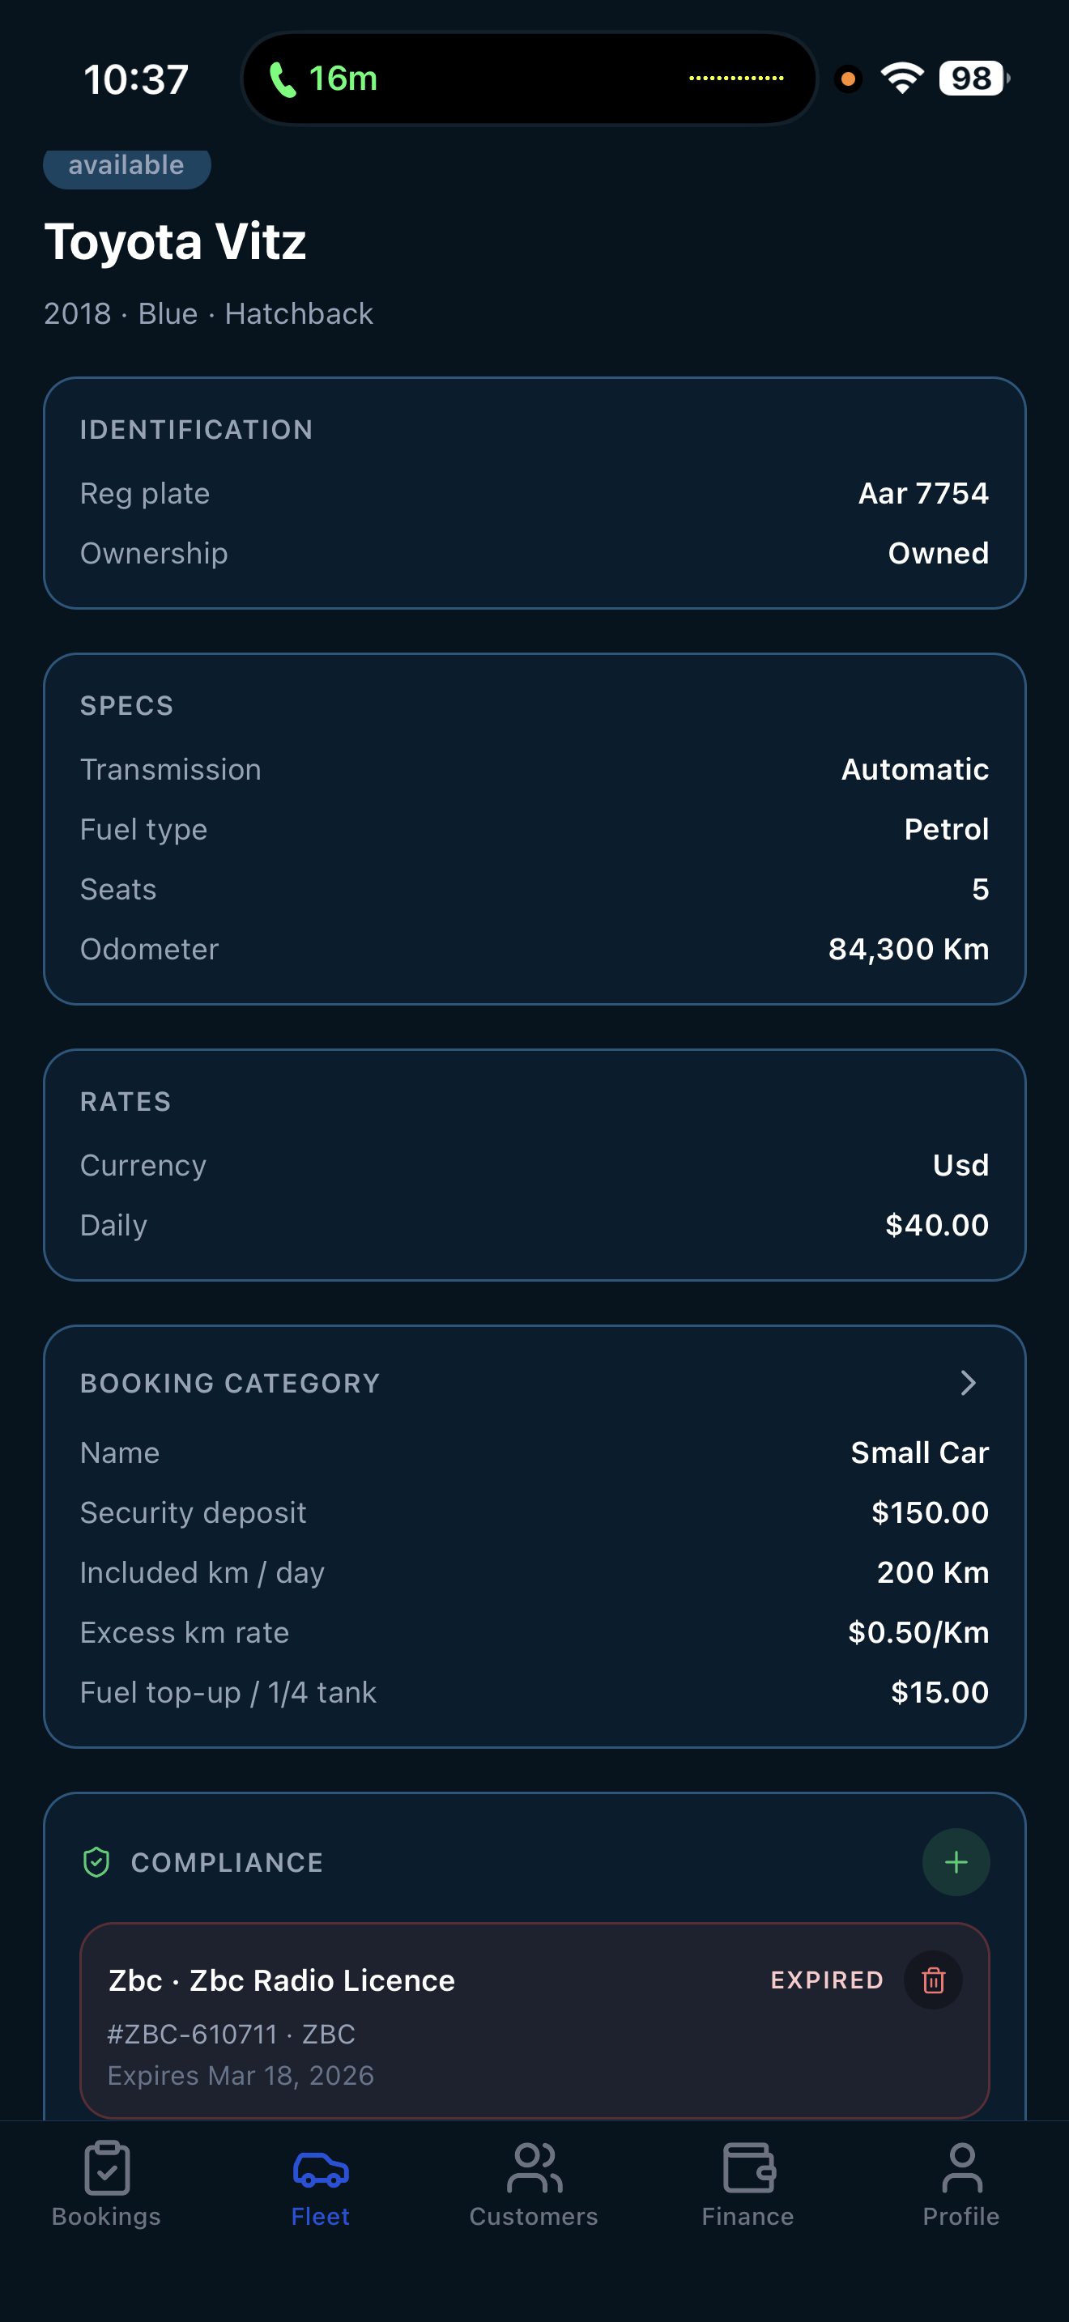Image resolution: width=1069 pixels, height=2322 pixels.
Task: Tap the green compliance shield icon
Action: [x=96, y=1862]
